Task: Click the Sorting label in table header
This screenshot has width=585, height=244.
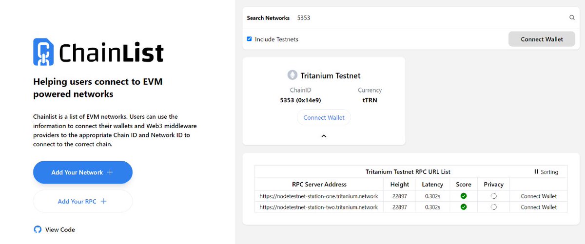Action: [x=549, y=172]
